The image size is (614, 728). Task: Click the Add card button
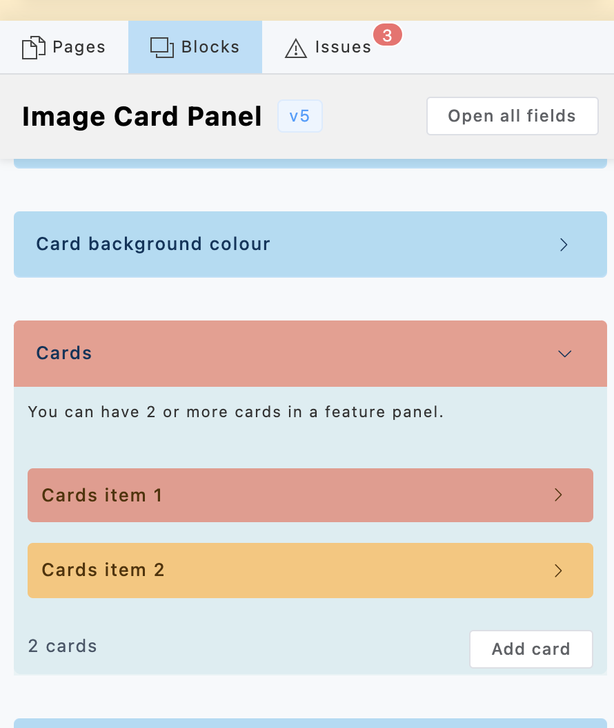(531, 649)
